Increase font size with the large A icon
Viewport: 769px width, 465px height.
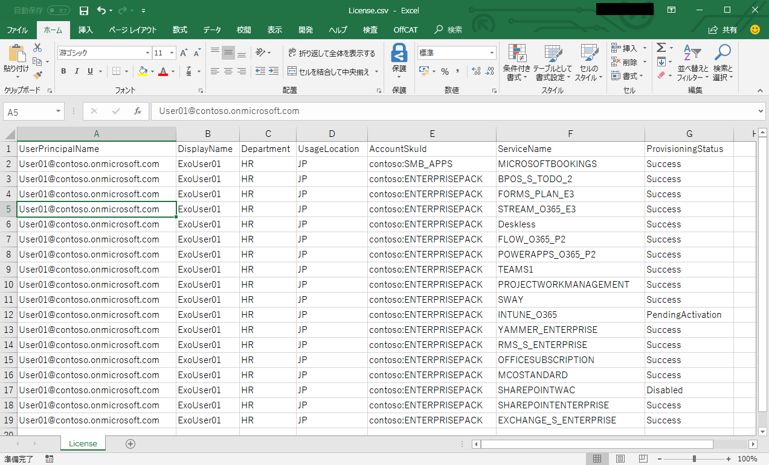184,53
